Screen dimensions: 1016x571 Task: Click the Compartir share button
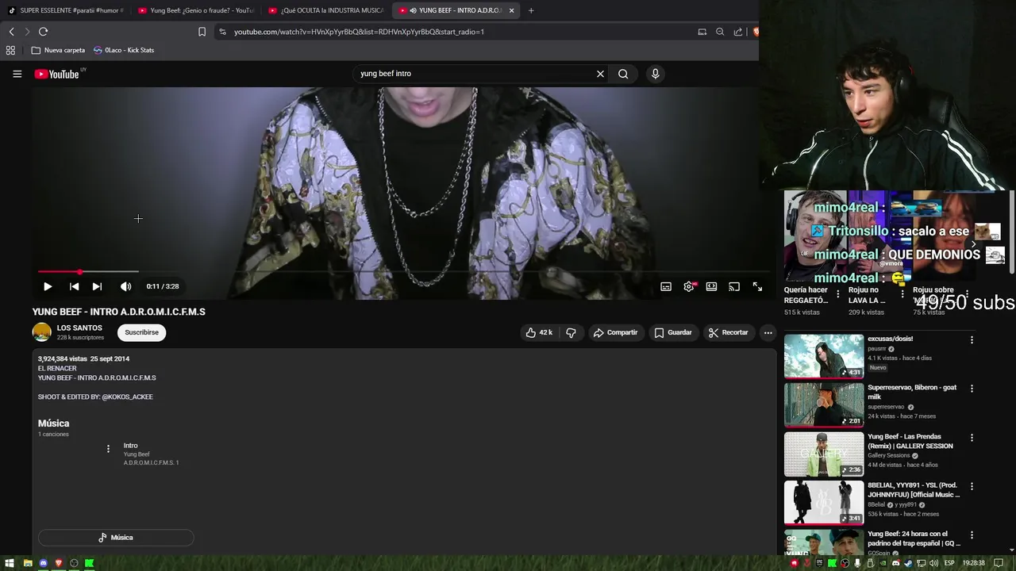[615, 332]
